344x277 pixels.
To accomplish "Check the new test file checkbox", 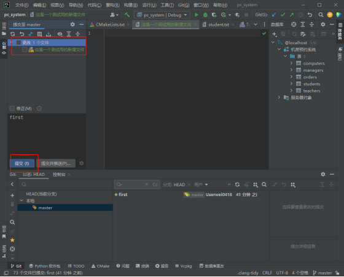I will [25, 50].
